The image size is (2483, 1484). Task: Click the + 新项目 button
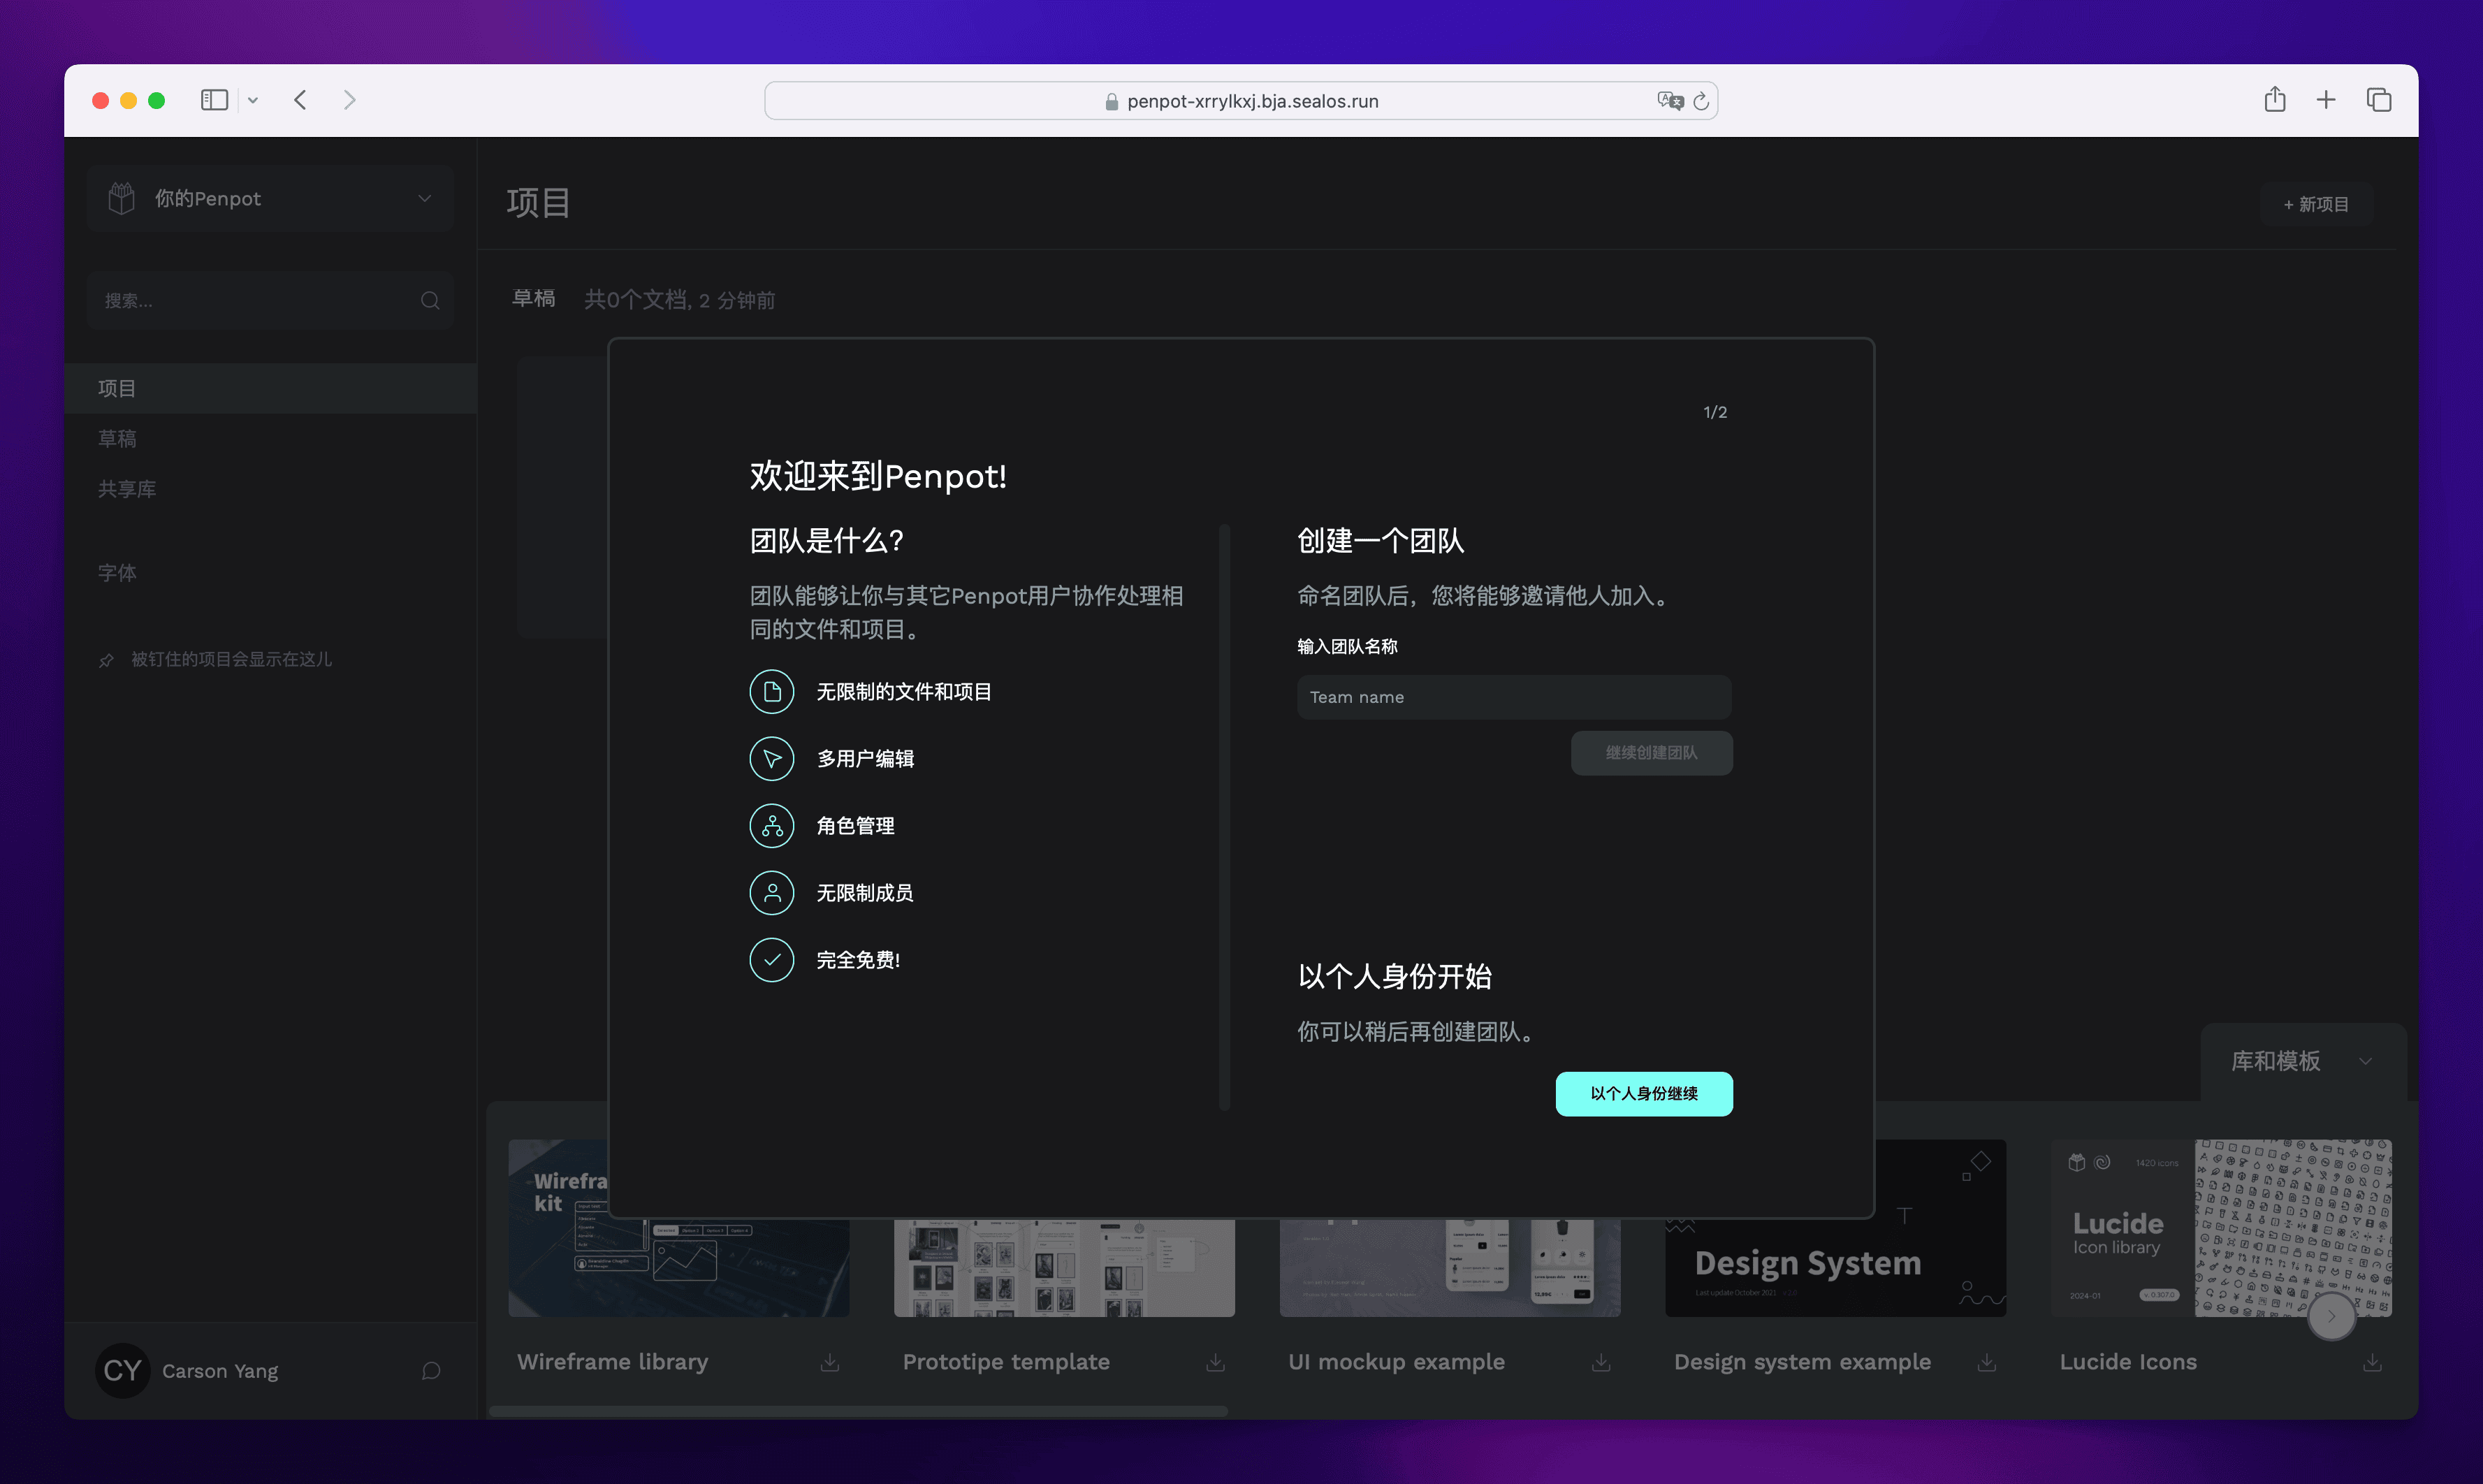point(2316,204)
